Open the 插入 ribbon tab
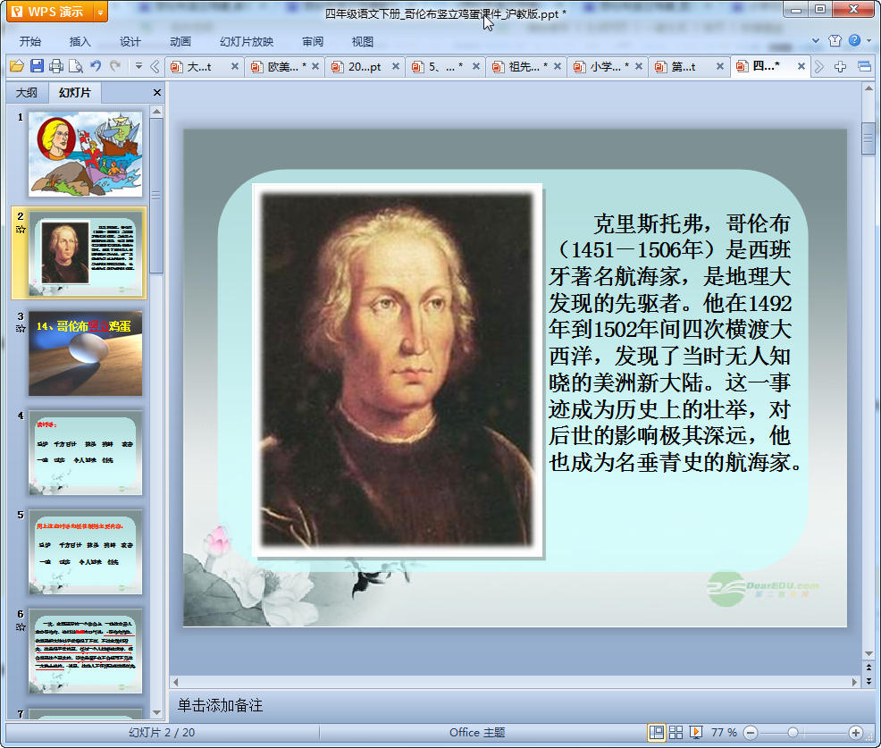The image size is (881, 748). (x=80, y=42)
